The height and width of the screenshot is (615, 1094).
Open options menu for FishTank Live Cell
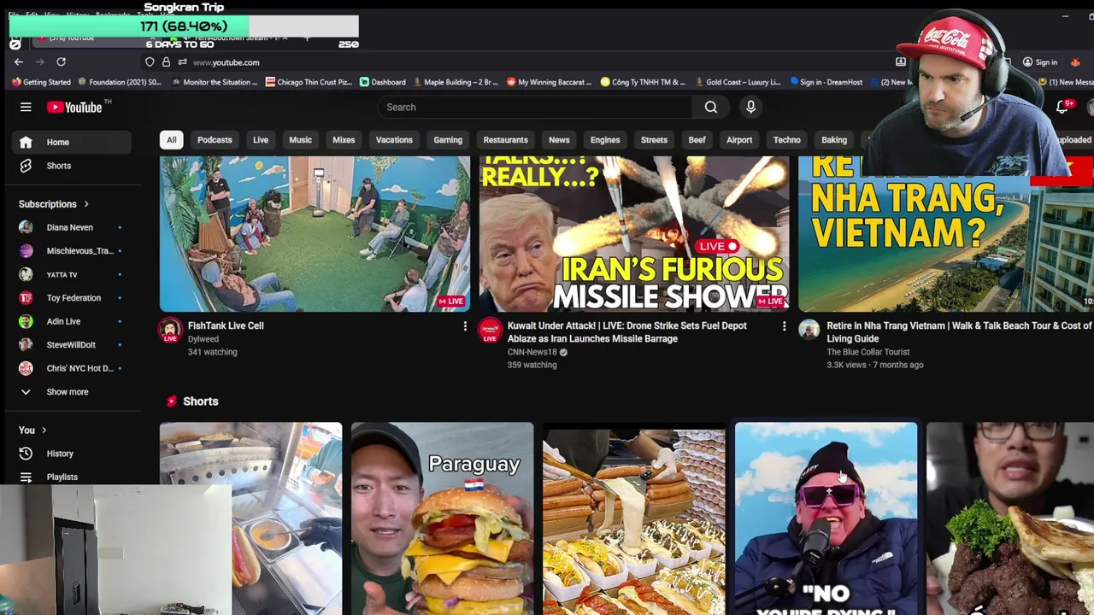(465, 326)
